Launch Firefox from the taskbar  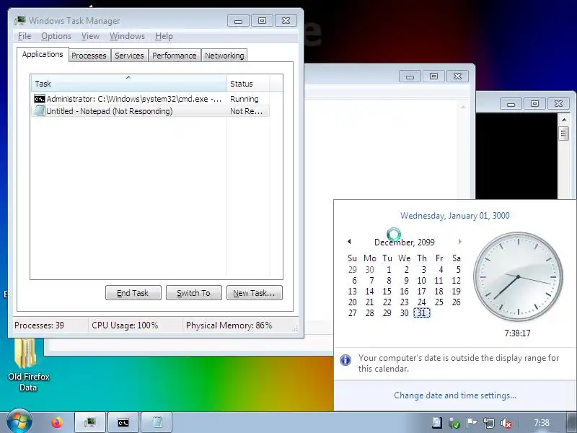pos(57,422)
